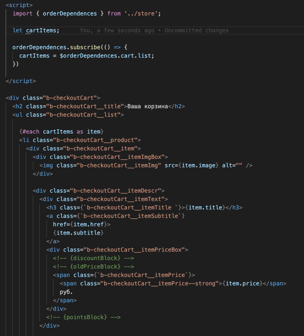The height and width of the screenshot is (336, 304).
Task: Click the {pointsBlock} comment
Action: point(83,317)
